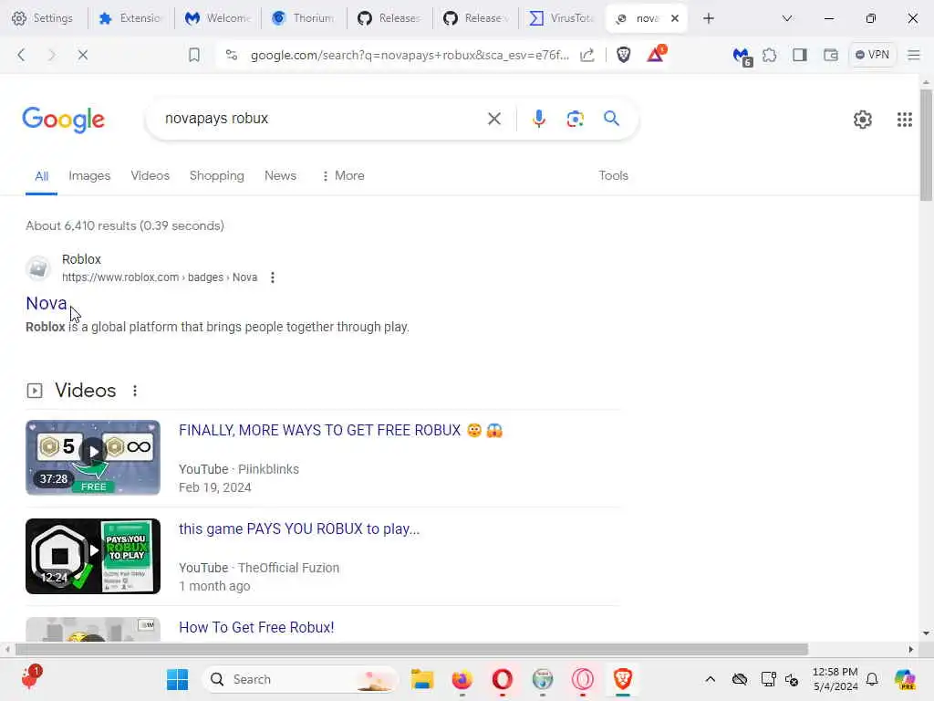Image resolution: width=934 pixels, height=701 pixels.
Task: Bookmark this page
Action: (193, 55)
